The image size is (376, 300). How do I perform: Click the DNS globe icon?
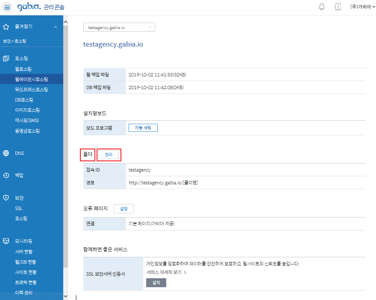point(6,153)
